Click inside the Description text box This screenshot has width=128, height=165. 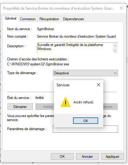[75, 48]
